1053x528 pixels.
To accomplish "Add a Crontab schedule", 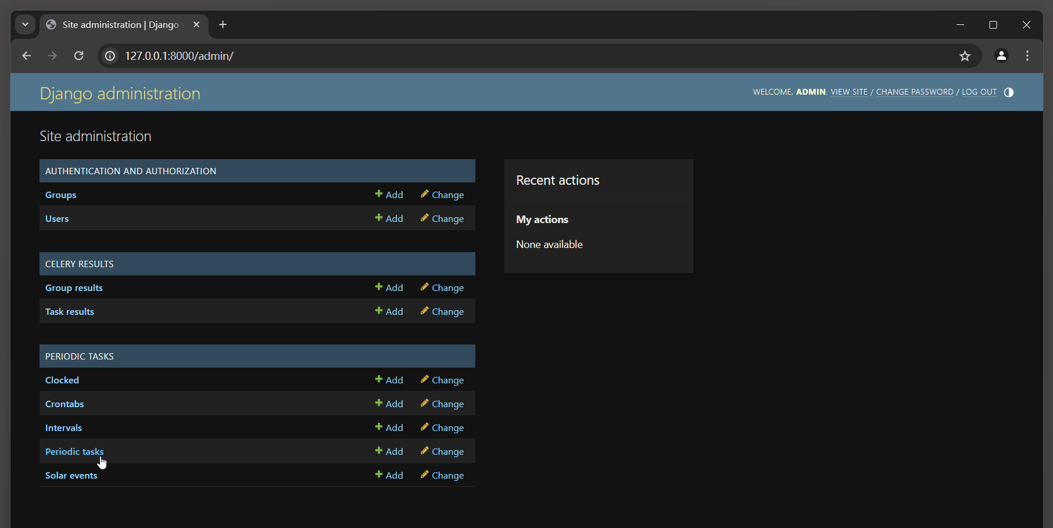I will click(389, 404).
